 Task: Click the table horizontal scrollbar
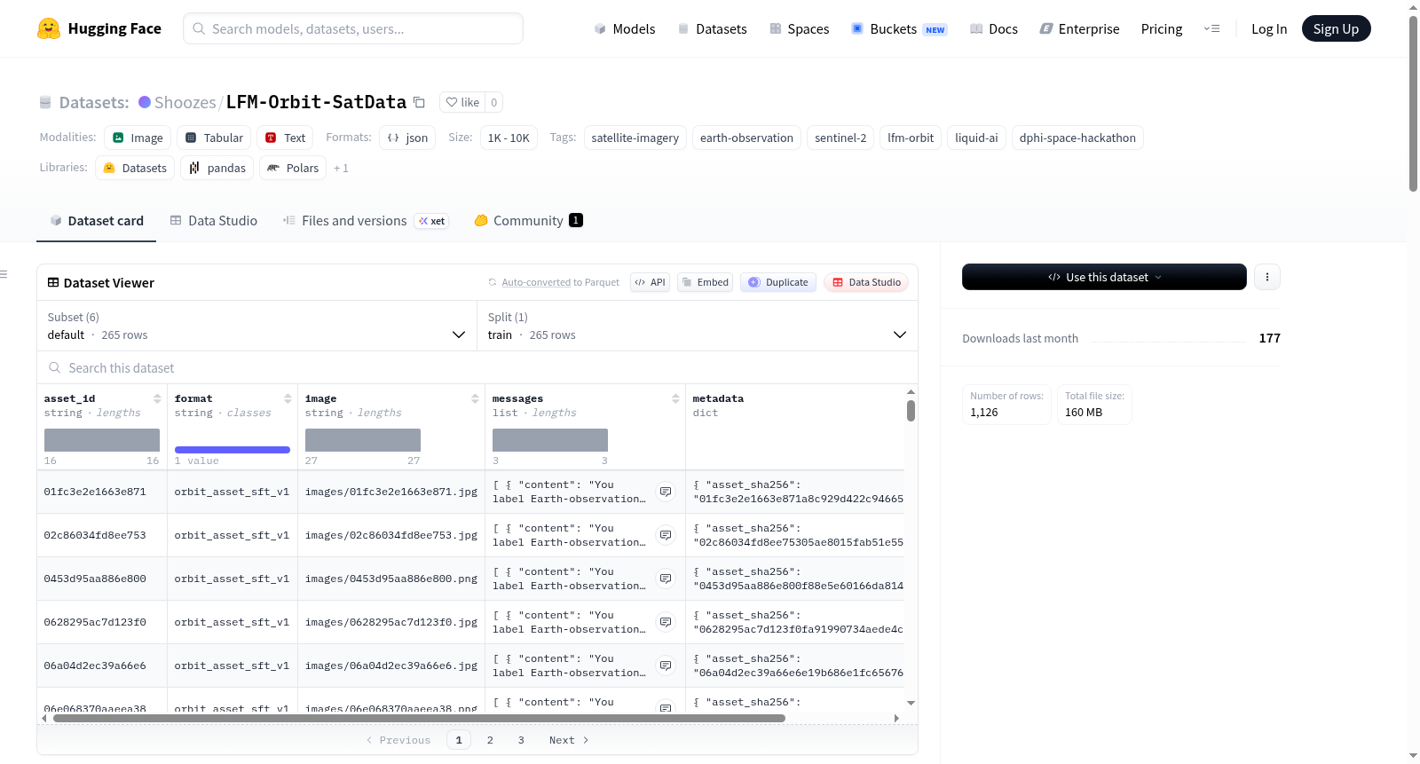coord(419,718)
